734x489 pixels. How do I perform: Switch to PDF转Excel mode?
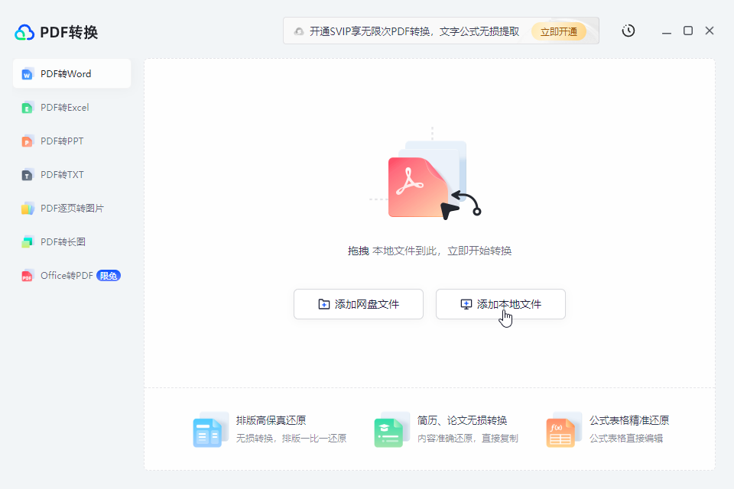point(72,107)
